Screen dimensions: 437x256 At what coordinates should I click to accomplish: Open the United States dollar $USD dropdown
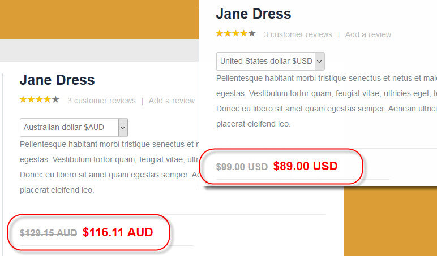tap(265, 60)
